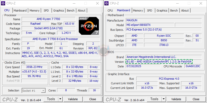Click the model value MS-eSport B850ITX
The image size is (207, 103).
pos(150,25)
